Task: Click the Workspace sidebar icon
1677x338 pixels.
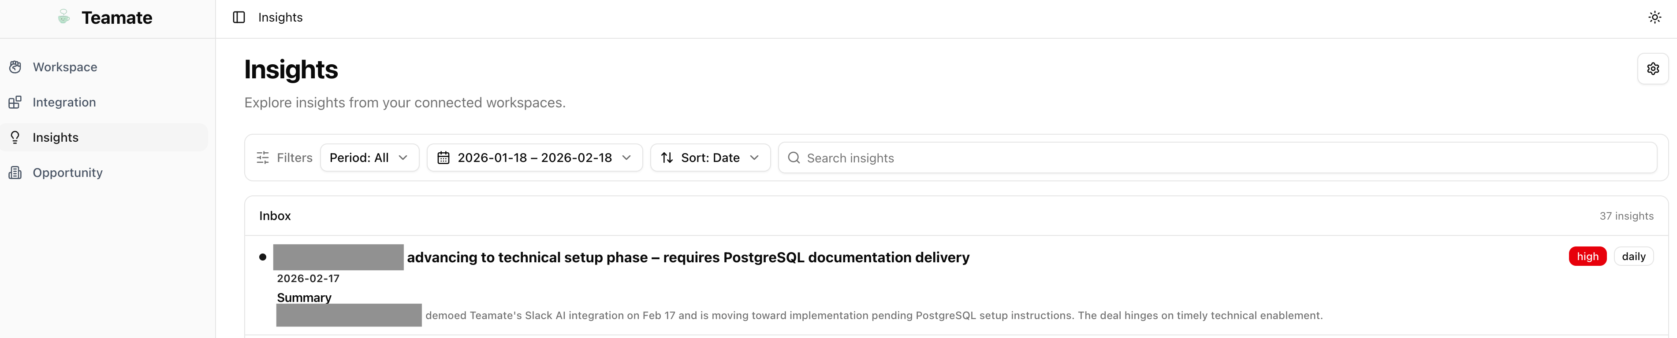Action: coord(15,67)
